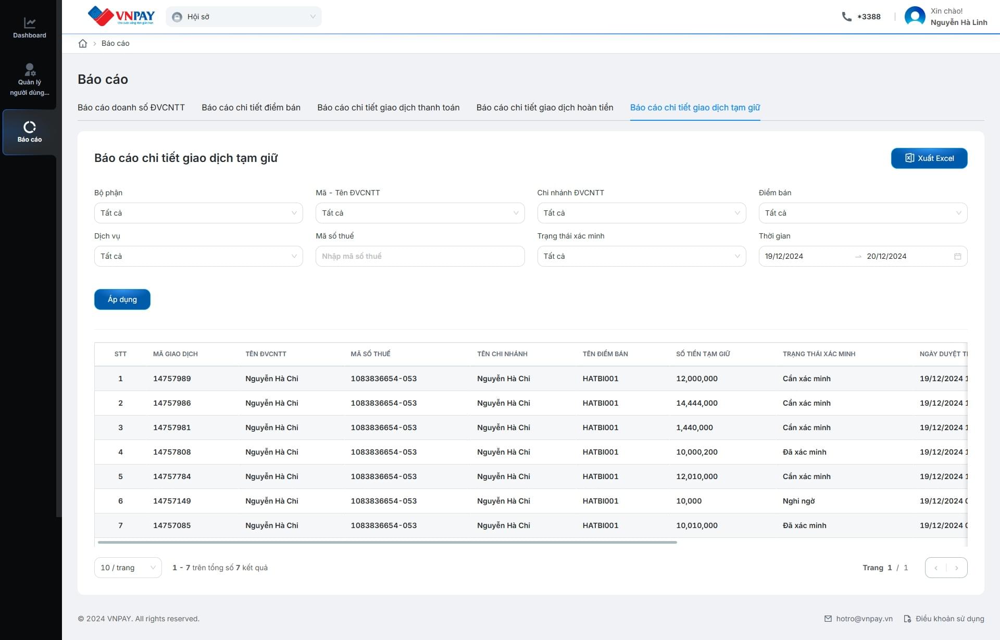The width and height of the screenshot is (1000, 640).
Task: Go to next page arrow
Action: pyautogui.click(x=957, y=568)
